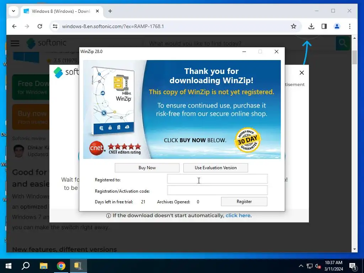Bookmark this page with the star icon

click(x=293, y=26)
